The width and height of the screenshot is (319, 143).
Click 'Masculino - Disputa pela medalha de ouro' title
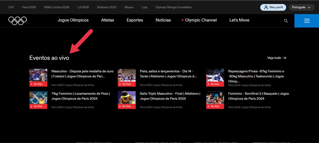[x=82, y=74]
